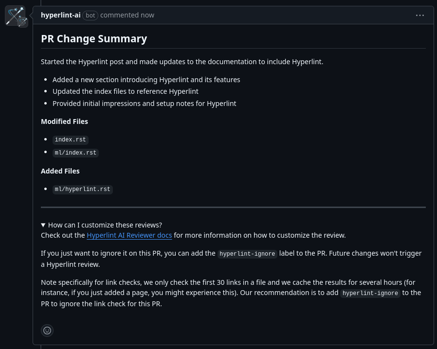Viewport: 437px width, 349px height.
Task: Open the comment options three-dot menu
Action: click(419, 15)
